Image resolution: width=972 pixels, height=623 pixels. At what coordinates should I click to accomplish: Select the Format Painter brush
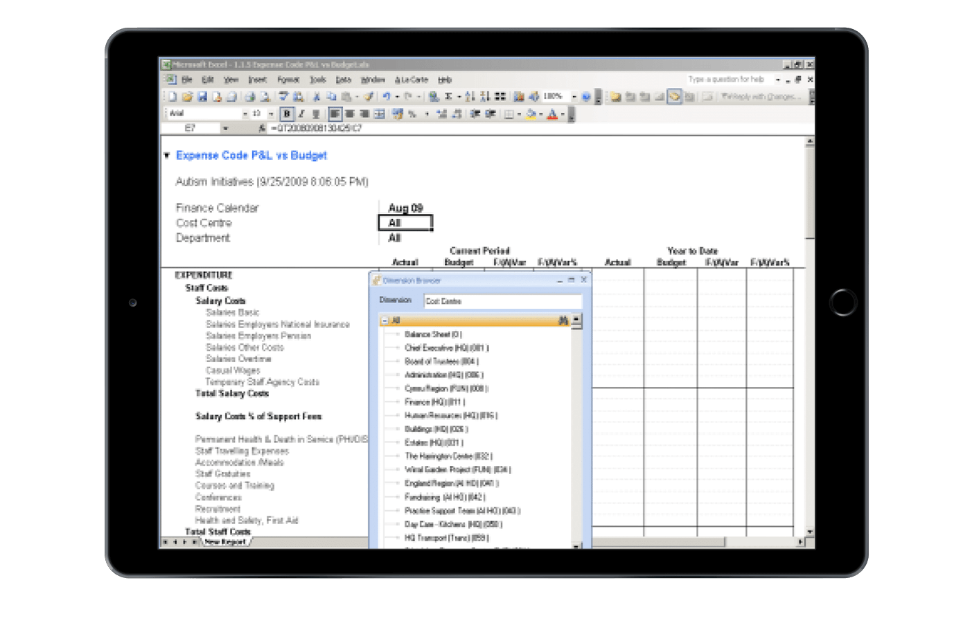(x=369, y=97)
